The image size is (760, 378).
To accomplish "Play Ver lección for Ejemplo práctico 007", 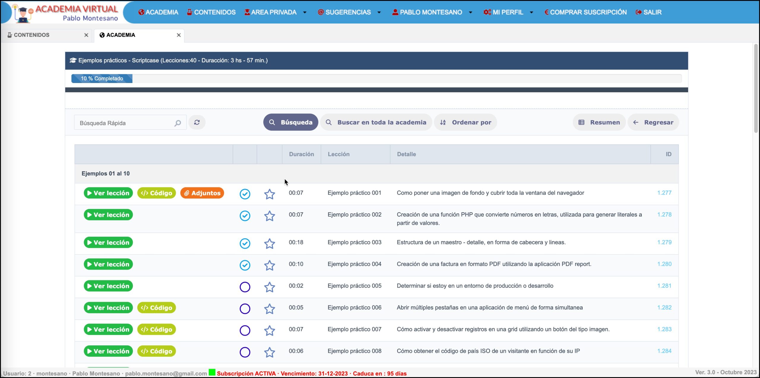I will (108, 329).
